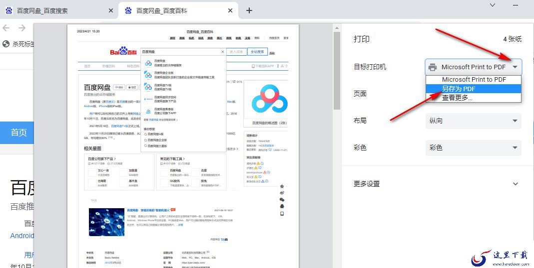This screenshot has height=268, width=534.
Task: Switch to the 百度网盘_百度百科 tab
Action: coord(178,10)
